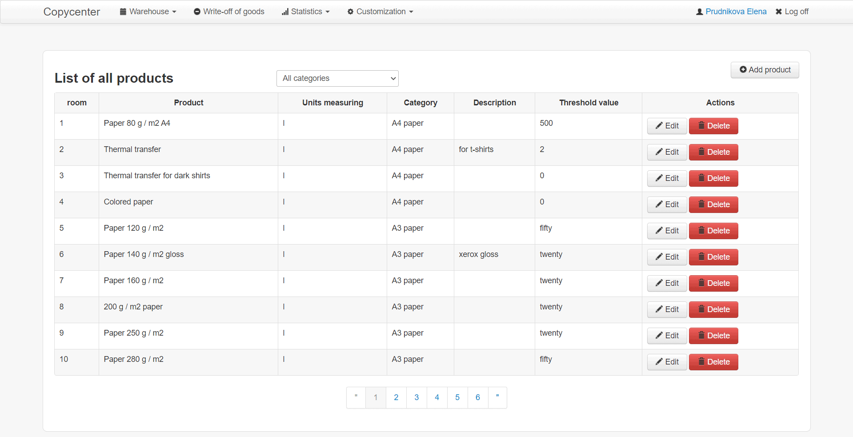This screenshot has width=853, height=437.
Task: Click the 'Paper 80 g / m2 A4' product name
Action: pos(137,123)
